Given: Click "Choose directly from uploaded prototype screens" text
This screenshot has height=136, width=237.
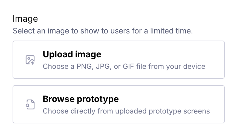Looking at the screenshot, I should coord(126,111).
